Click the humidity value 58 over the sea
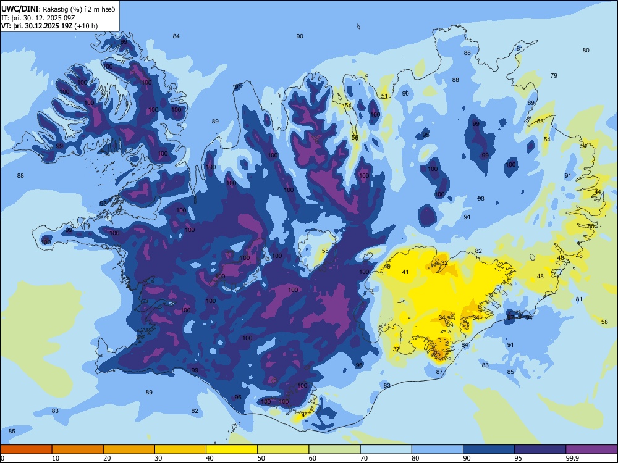This screenshot has width=618, height=463. [604, 322]
